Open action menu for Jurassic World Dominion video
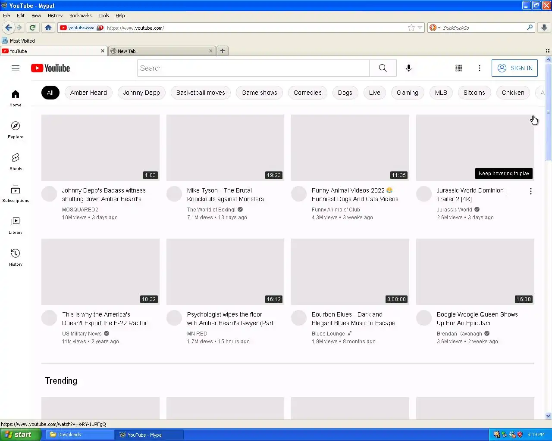 531,191
